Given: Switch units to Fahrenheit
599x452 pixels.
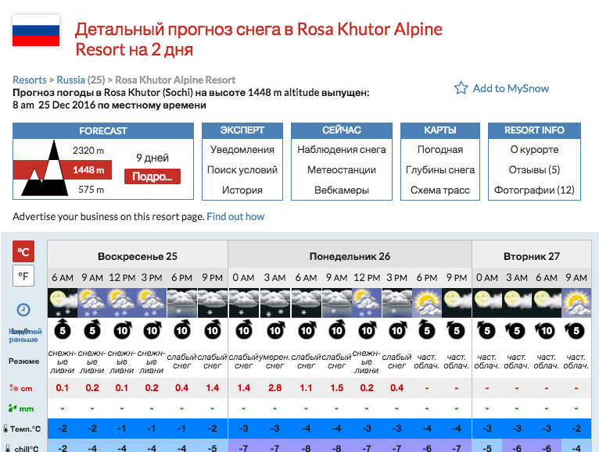Looking at the screenshot, I should pos(23,276).
